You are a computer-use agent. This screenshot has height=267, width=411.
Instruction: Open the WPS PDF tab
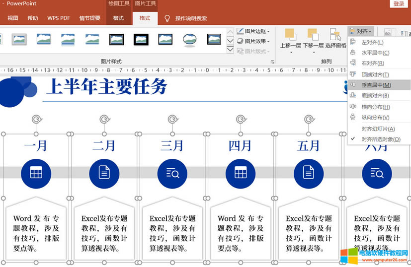click(x=59, y=18)
